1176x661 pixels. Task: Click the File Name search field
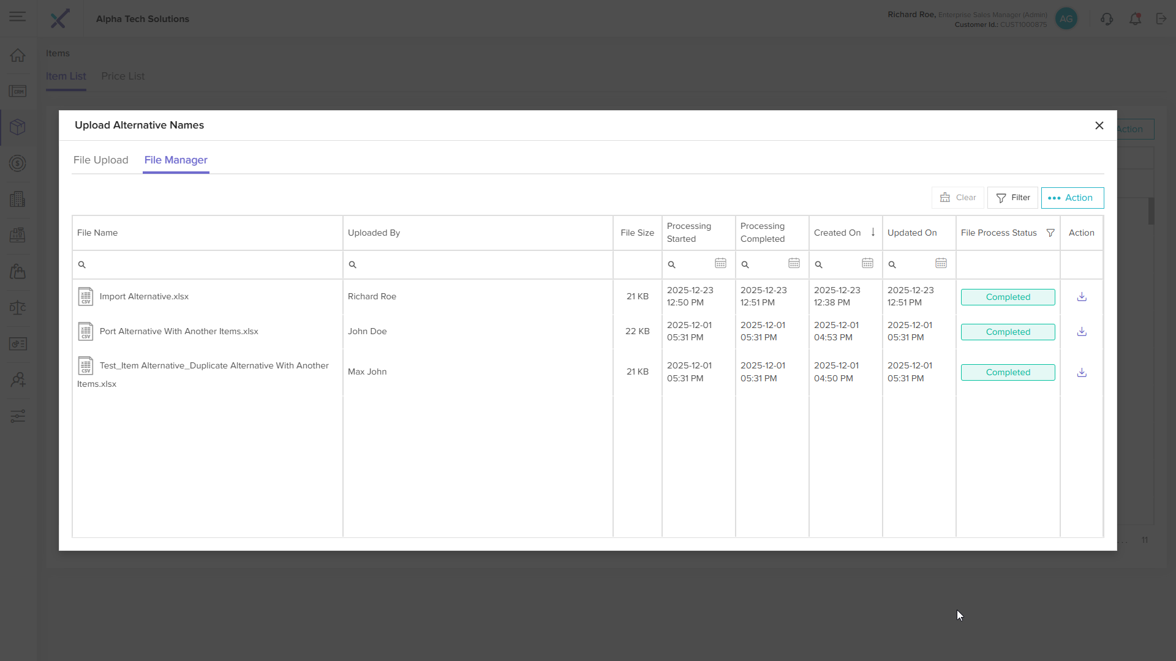click(211, 264)
